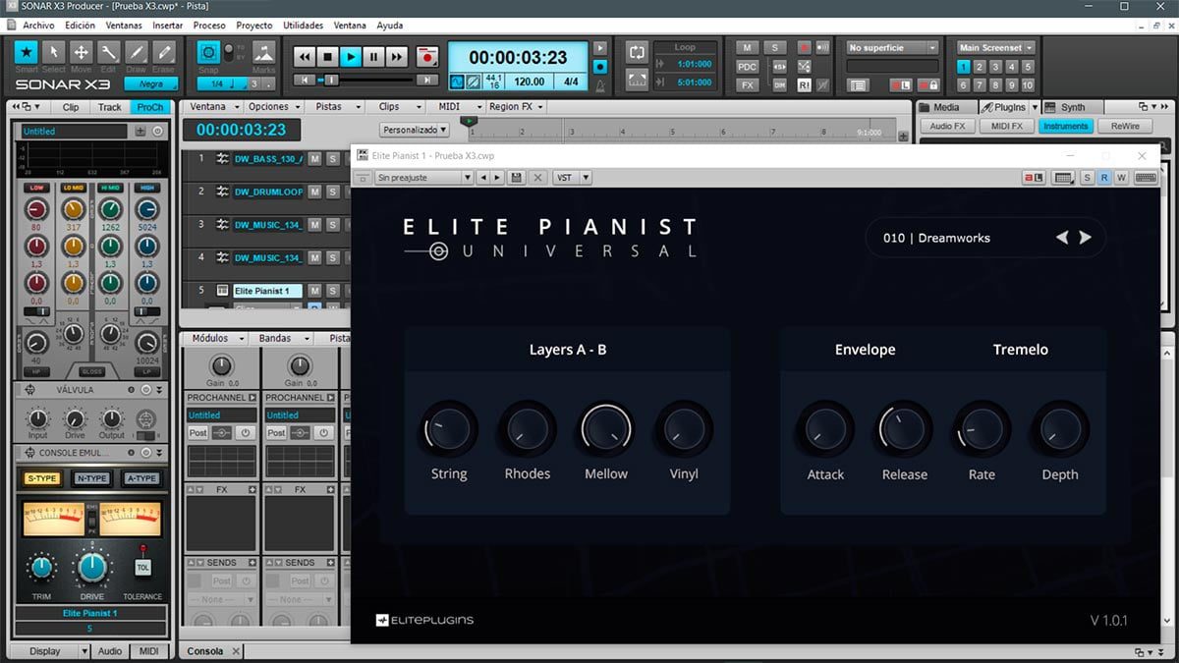Bypass all effects with FX button
Viewport: 1179px width, 663px height.
[748, 85]
